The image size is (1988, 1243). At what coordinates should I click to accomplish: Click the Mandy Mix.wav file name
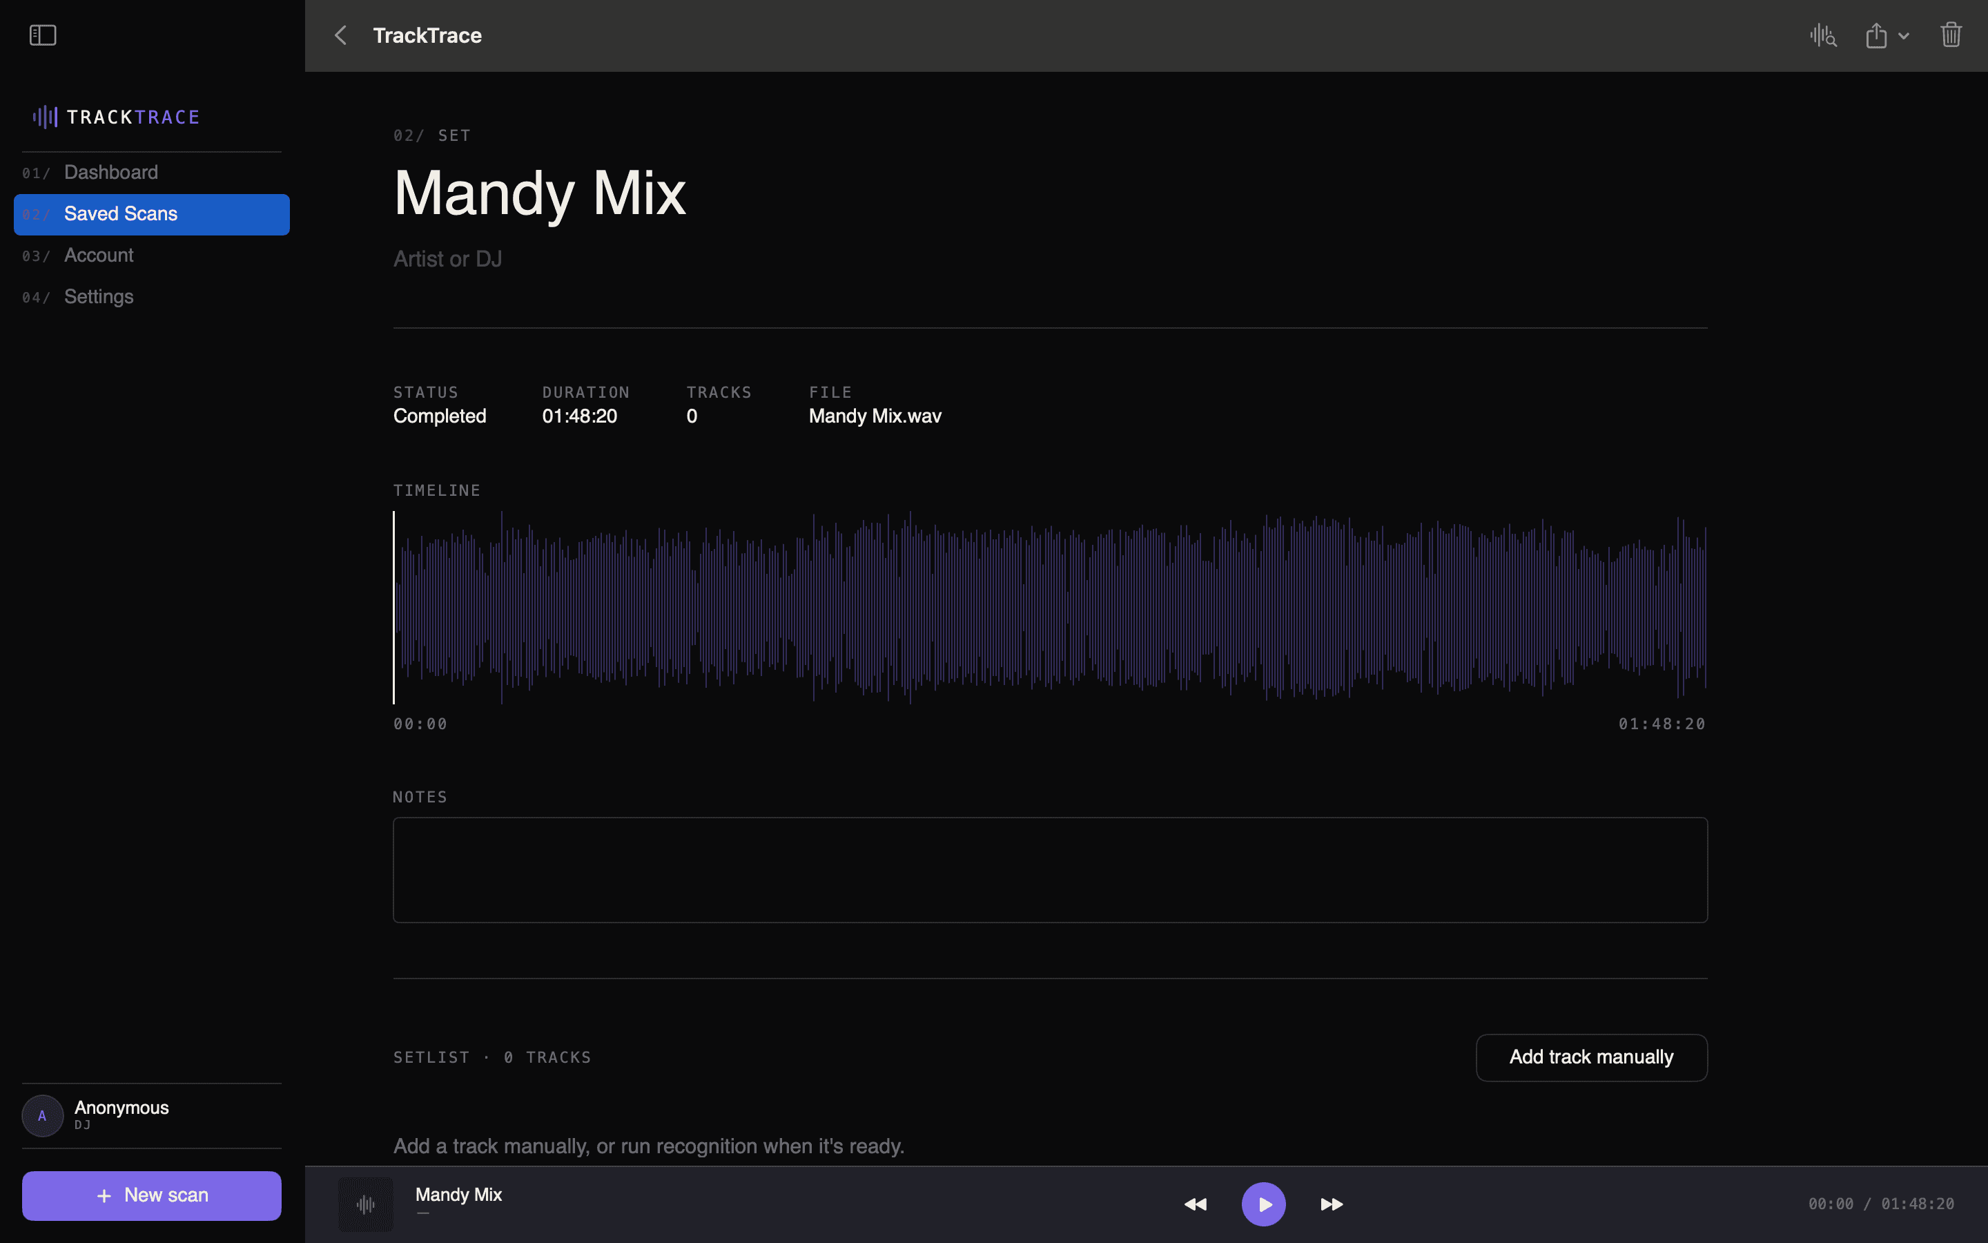875,416
